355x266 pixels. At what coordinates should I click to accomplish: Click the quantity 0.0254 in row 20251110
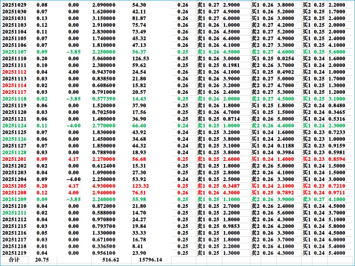(x=285, y=59)
